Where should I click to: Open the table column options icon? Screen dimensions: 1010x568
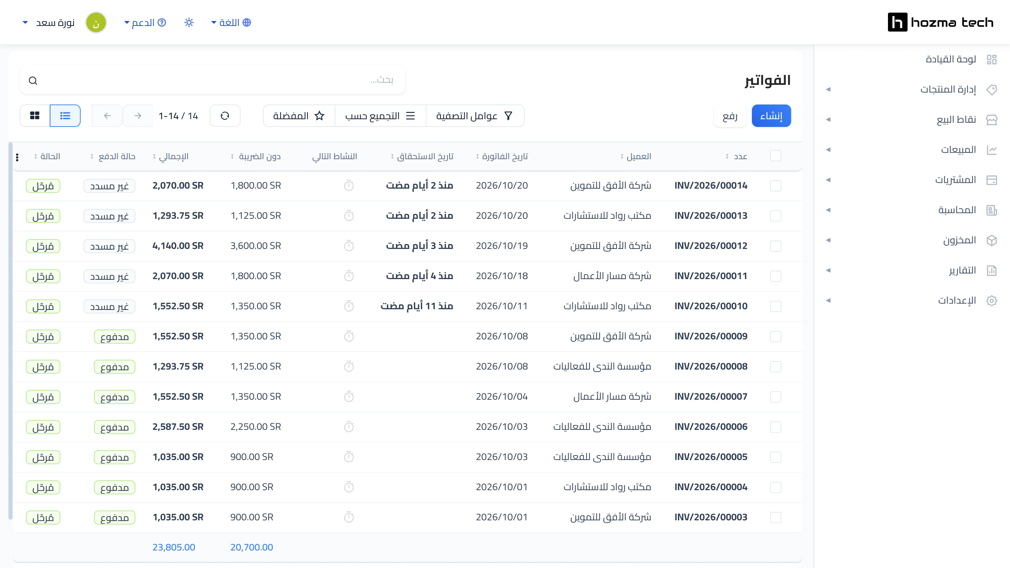[17, 157]
